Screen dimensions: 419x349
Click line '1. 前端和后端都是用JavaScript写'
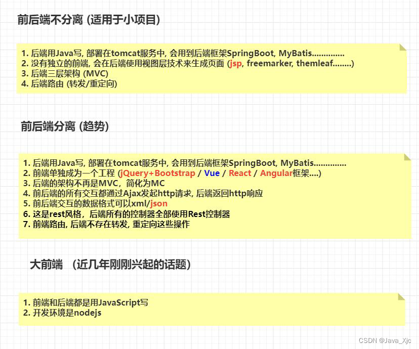pyautogui.click(x=86, y=302)
